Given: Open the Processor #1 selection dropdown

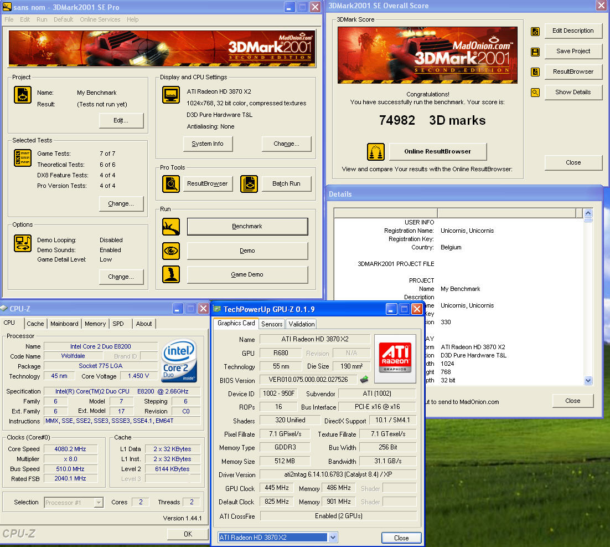Looking at the screenshot, I should point(99,502).
